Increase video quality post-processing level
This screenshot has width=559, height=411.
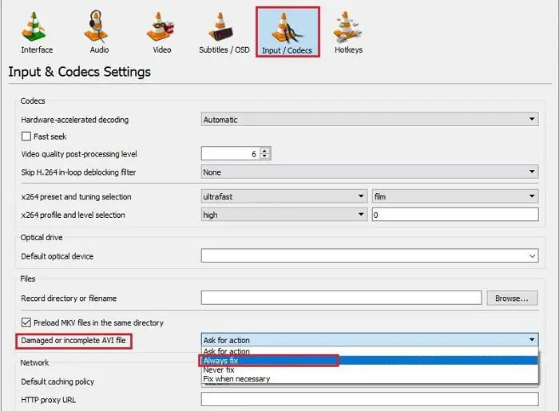[264, 150]
